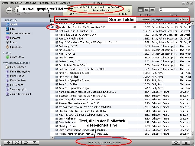This screenshot has height=146, width=195.
Task: Uncheck the Am See, D746 track
Action: [x=57, y=50]
